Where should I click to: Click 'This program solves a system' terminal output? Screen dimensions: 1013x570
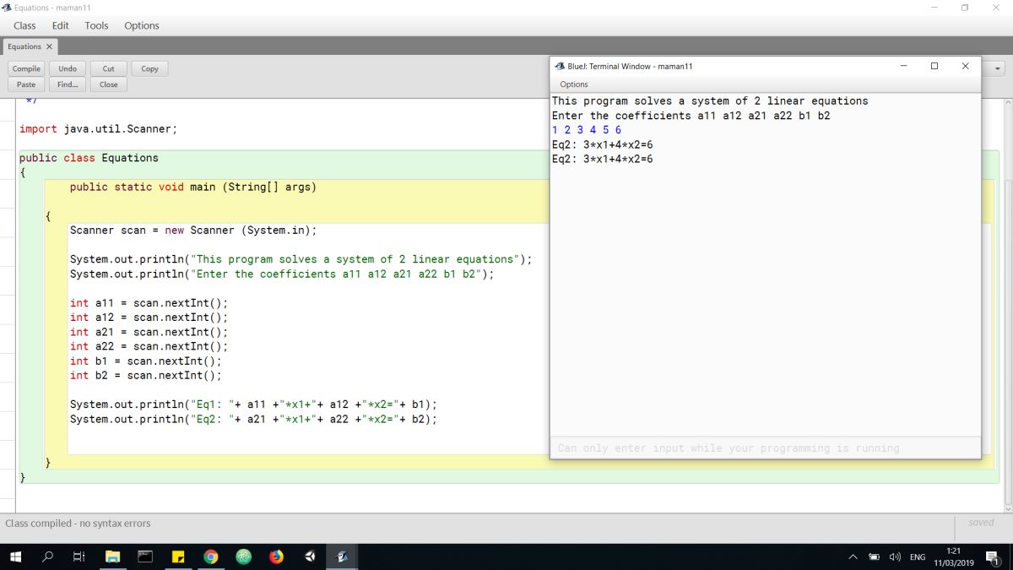710,100
